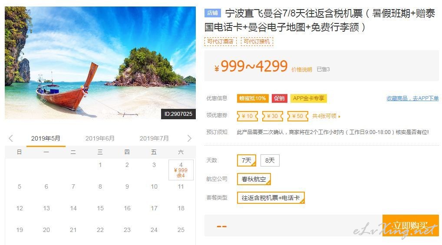Open 价格说明 price explanation
442x245 pixels.
point(302,69)
